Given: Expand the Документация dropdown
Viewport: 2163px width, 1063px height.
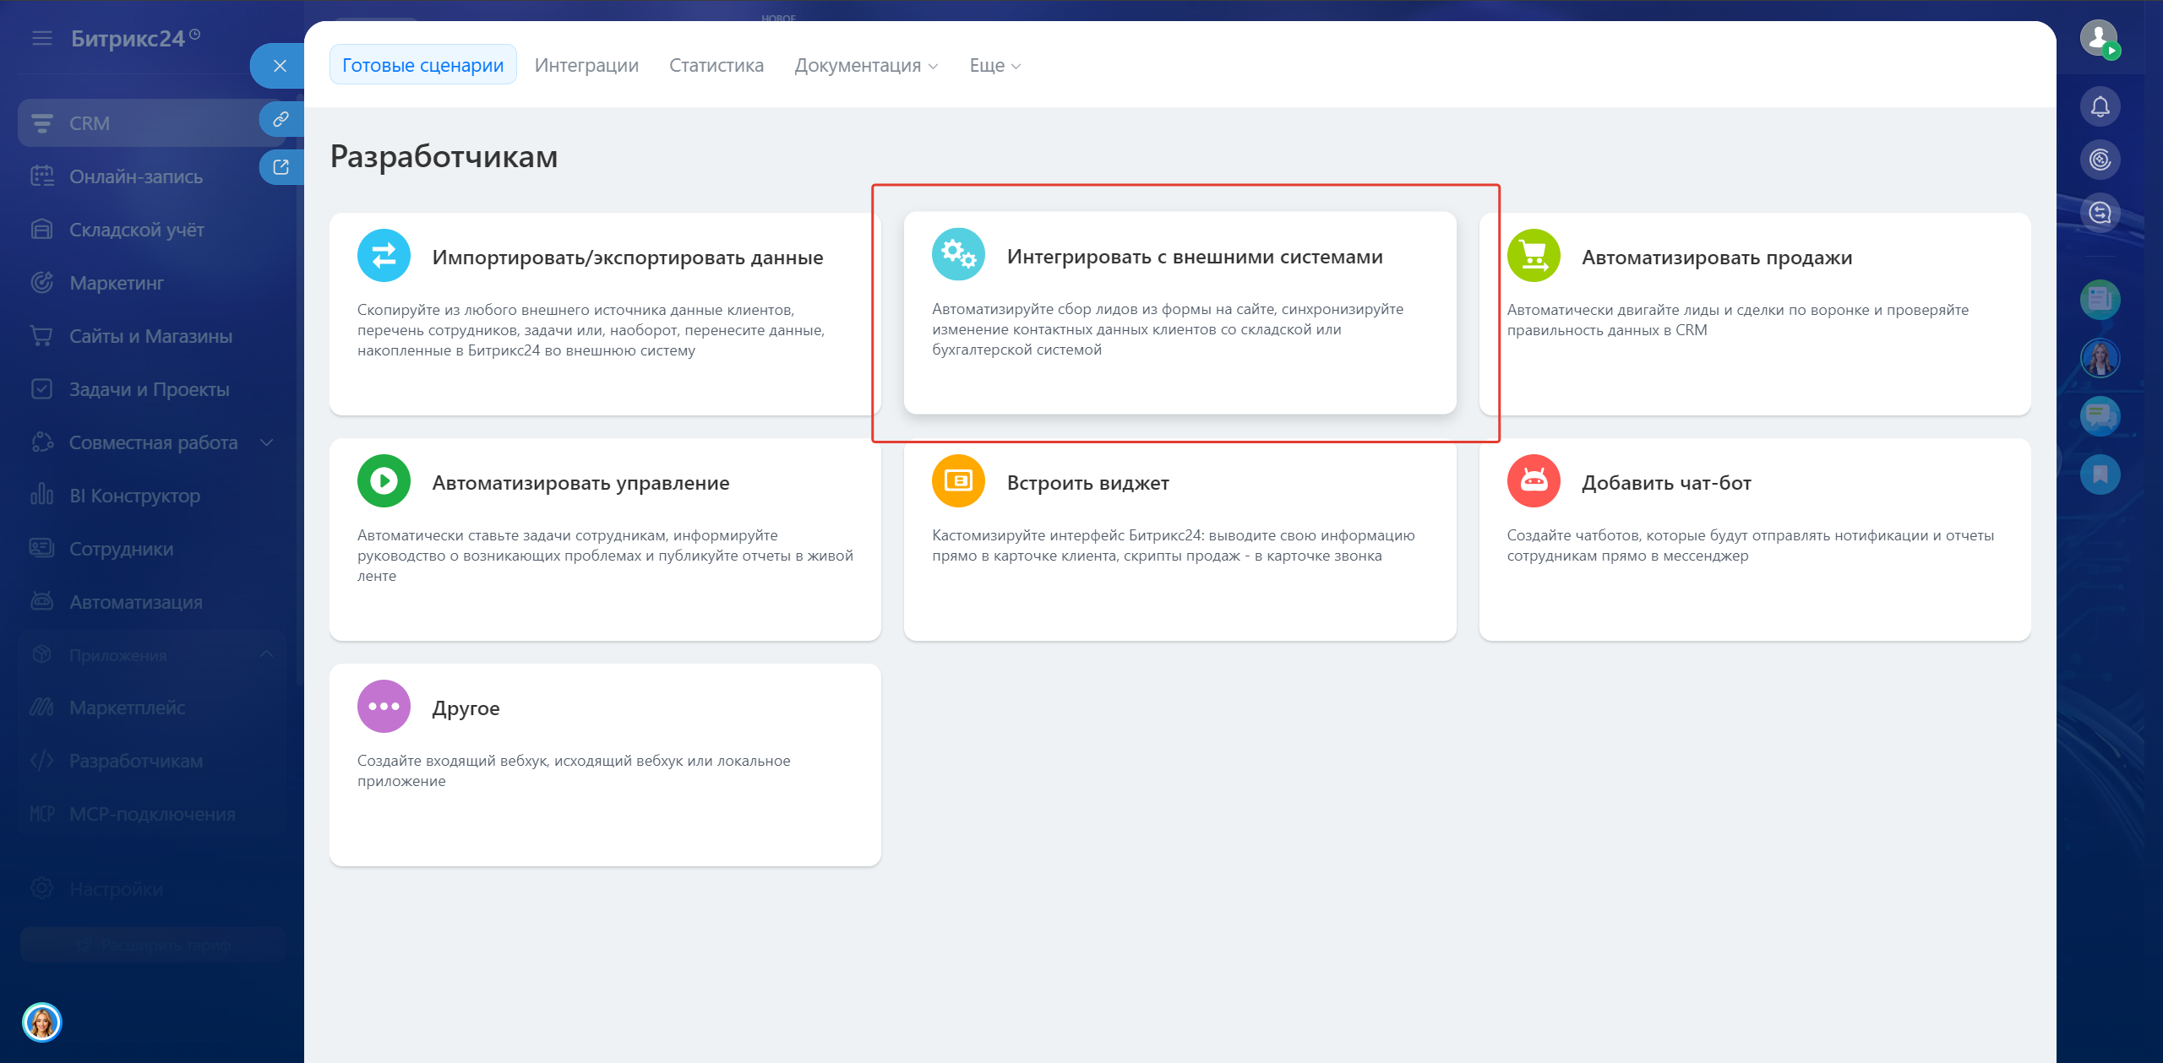Looking at the screenshot, I should click(x=866, y=65).
